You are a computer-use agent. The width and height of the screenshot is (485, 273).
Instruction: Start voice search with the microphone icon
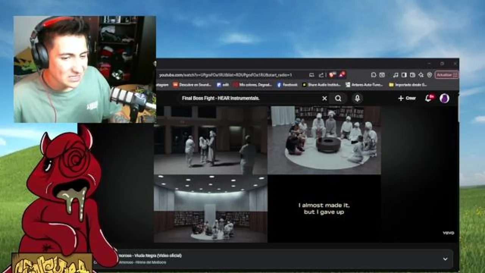tap(357, 98)
